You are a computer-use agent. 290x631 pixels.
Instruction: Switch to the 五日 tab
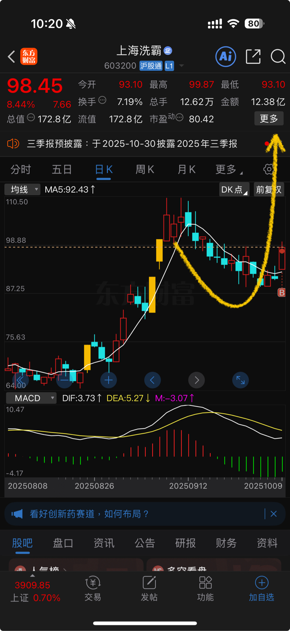coord(62,170)
